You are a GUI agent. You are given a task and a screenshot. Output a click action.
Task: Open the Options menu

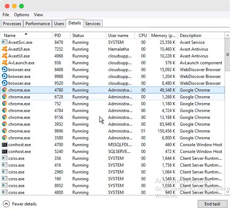(21, 15)
